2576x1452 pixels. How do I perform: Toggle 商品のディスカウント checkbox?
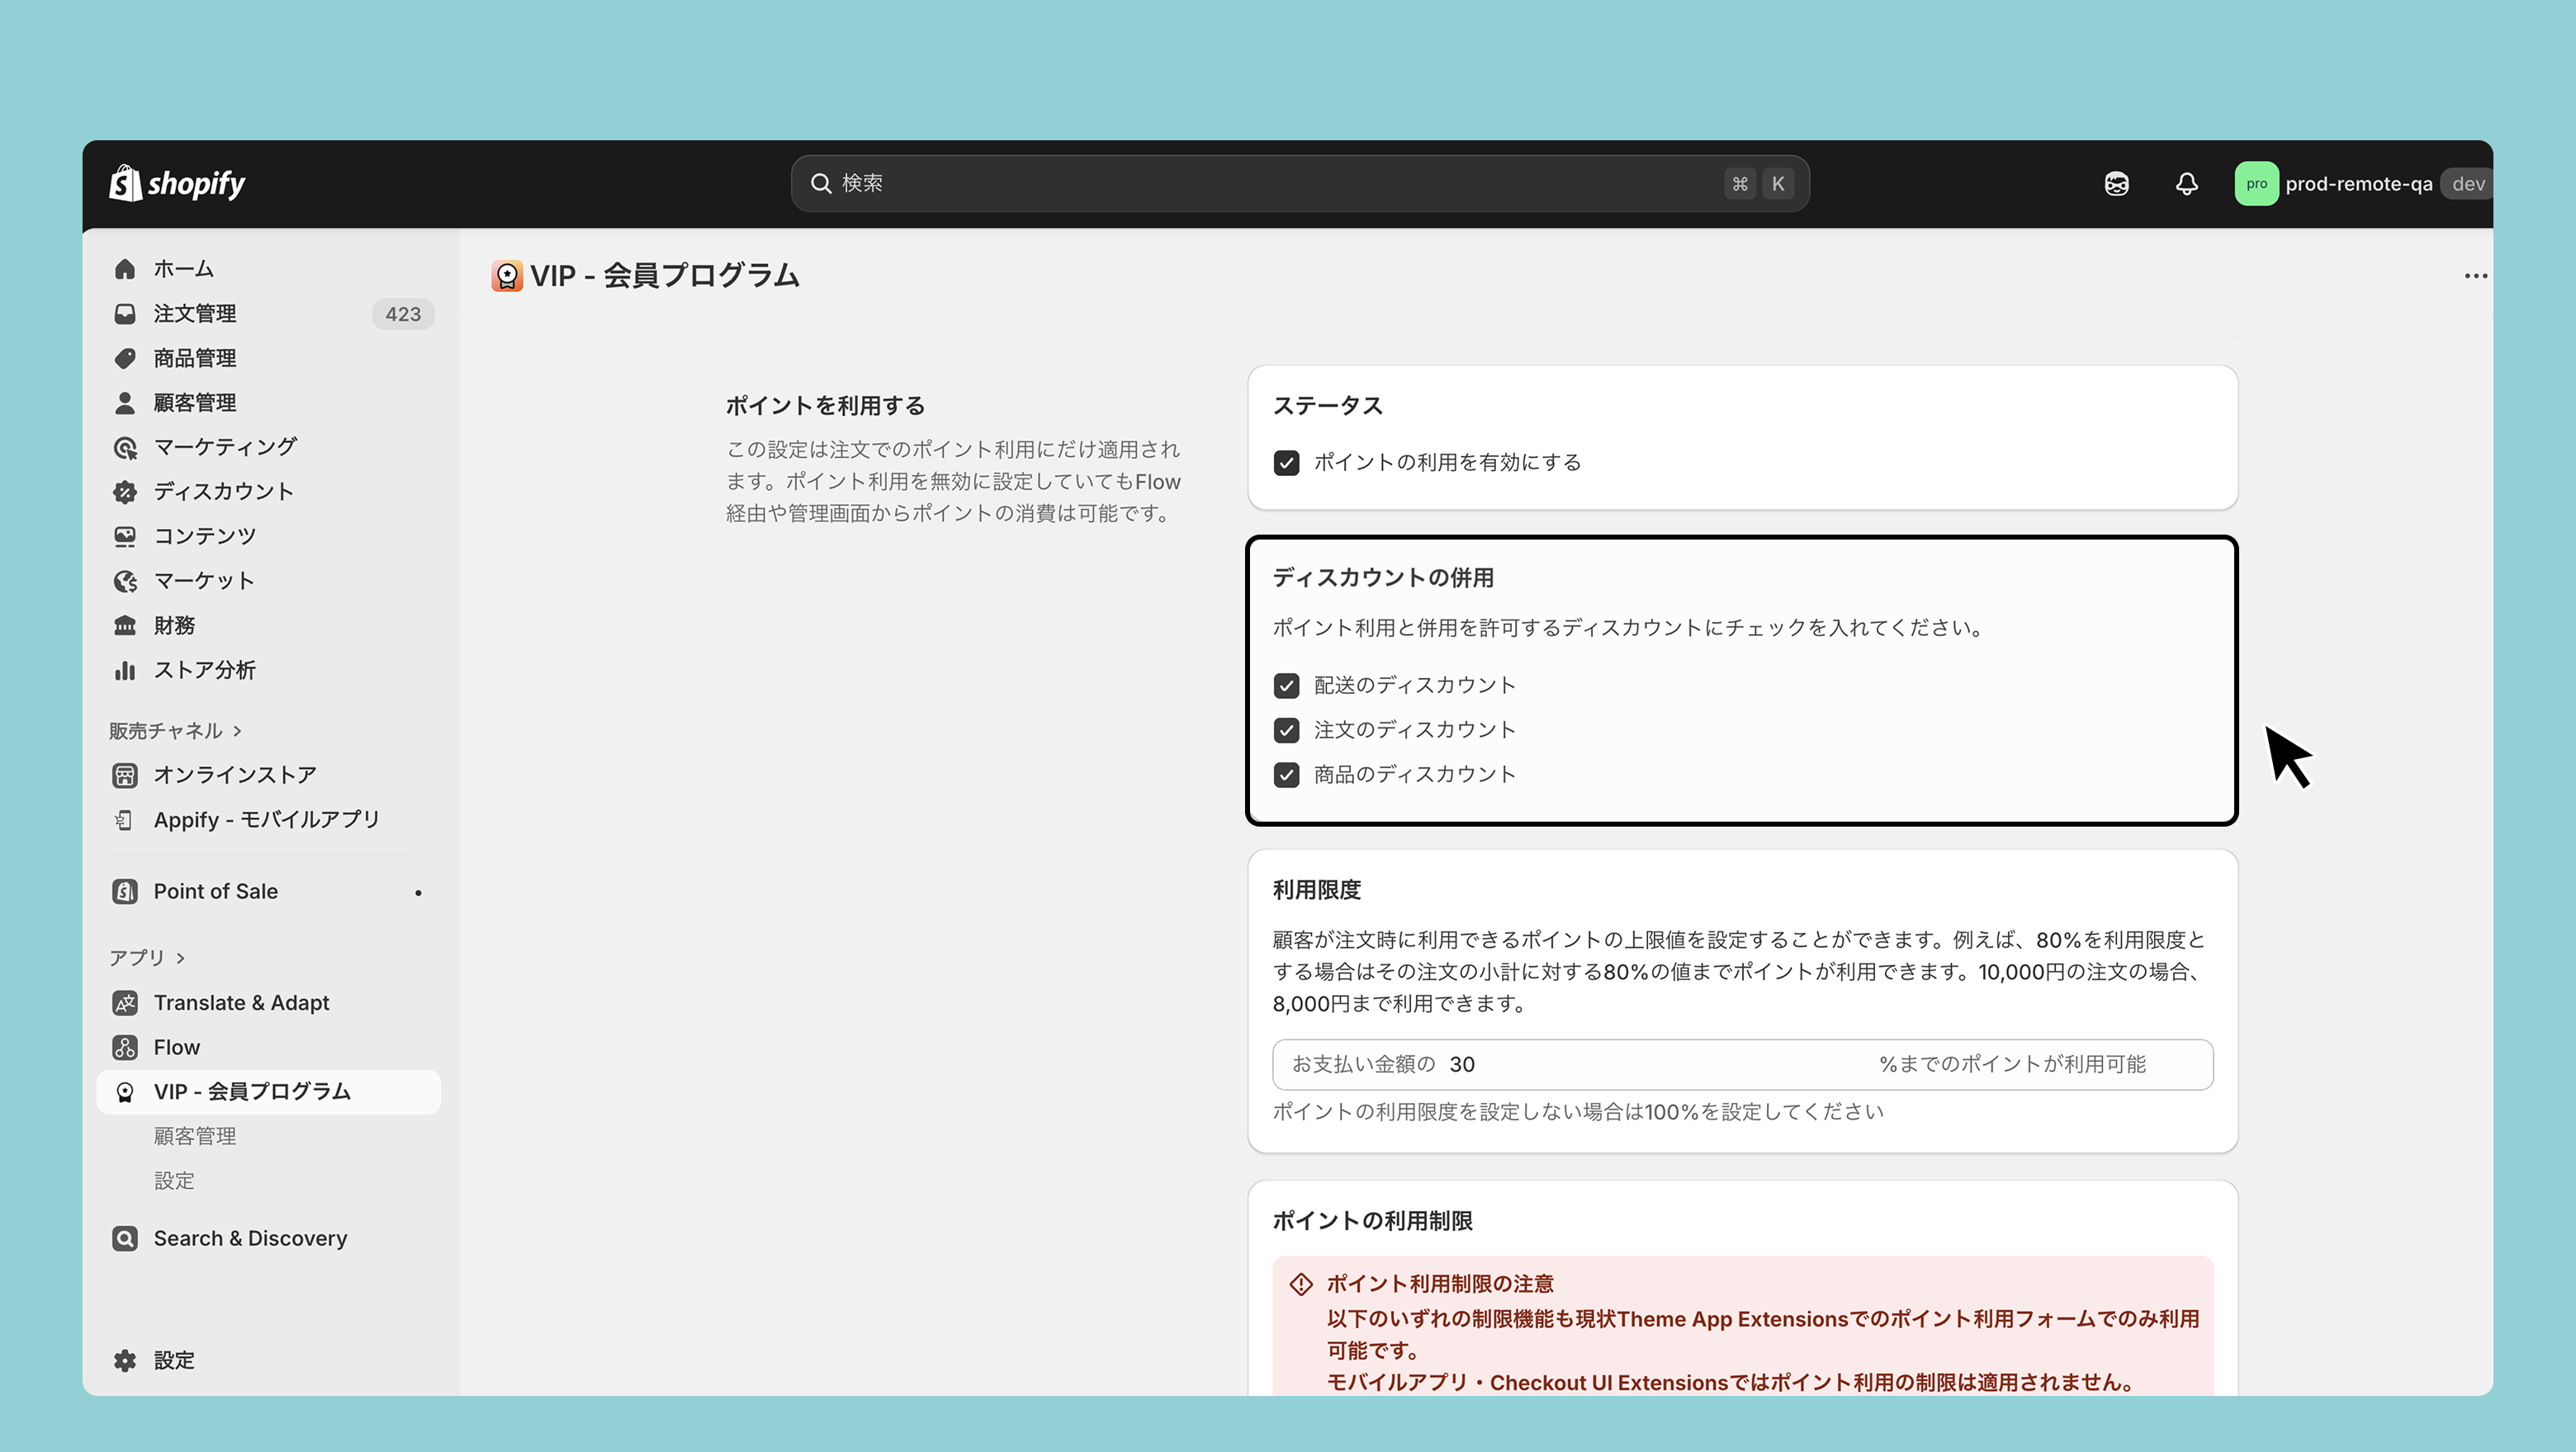(x=1286, y=775)
